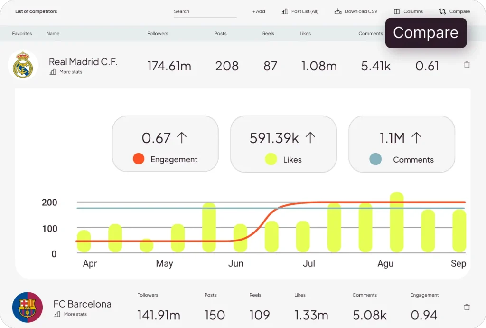Image resolution: width=486 pixels, height=328 pixels.
Task: Click stats icon under Real Madrid name
Action: 53,72
